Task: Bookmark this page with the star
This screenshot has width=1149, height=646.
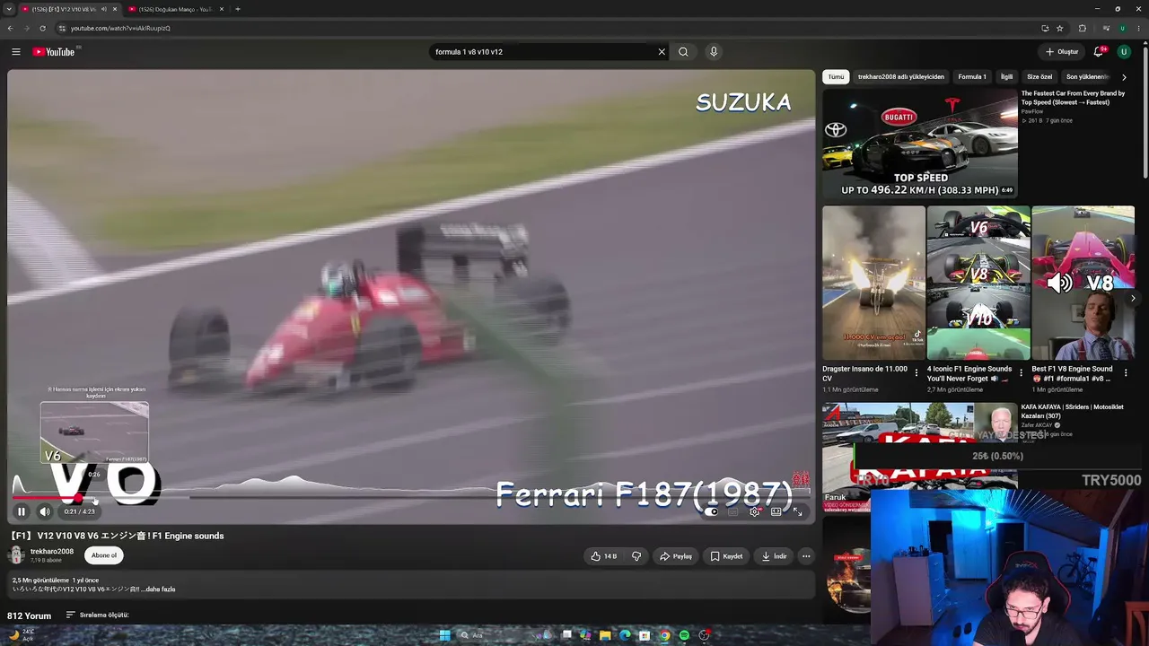Action: [1059, 28]
